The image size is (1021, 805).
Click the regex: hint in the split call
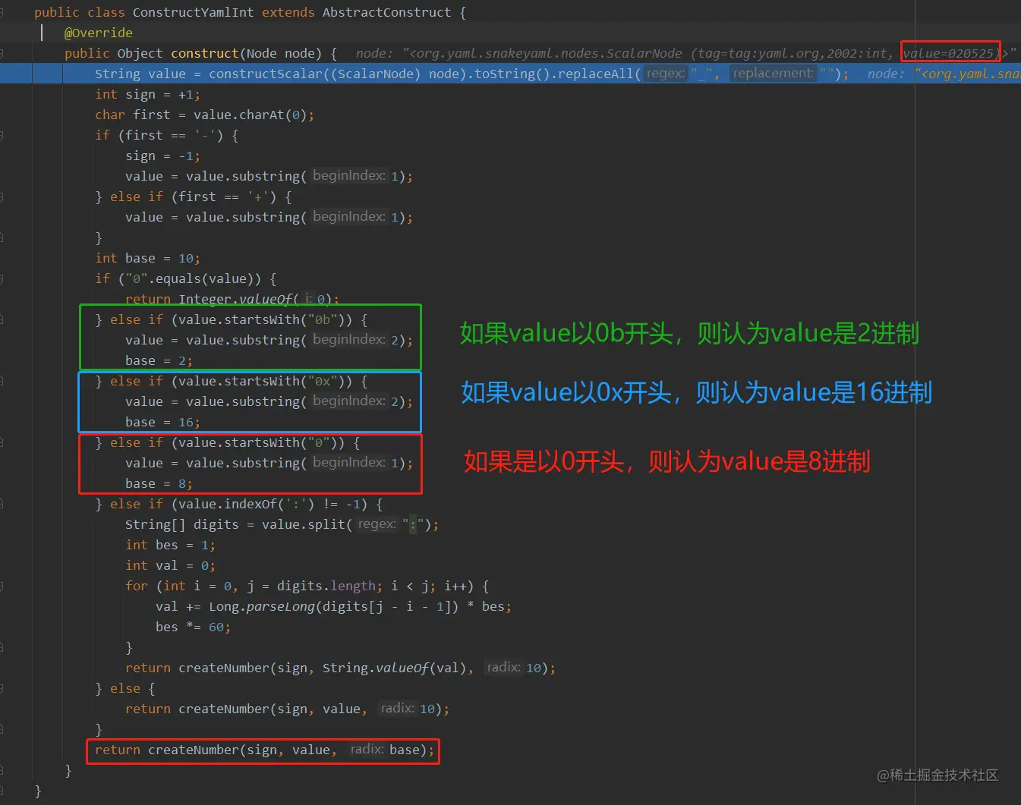[377, 524]
